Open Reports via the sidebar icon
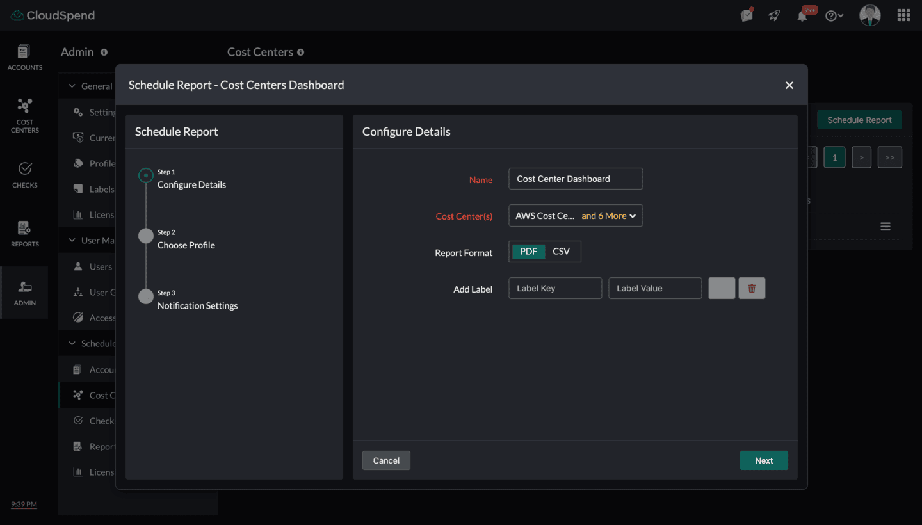 [24, 232]
